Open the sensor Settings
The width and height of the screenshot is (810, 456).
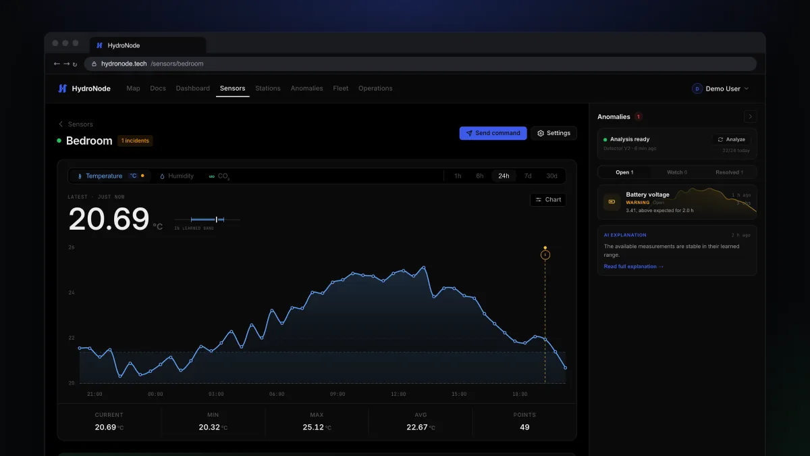coord(554,133)
